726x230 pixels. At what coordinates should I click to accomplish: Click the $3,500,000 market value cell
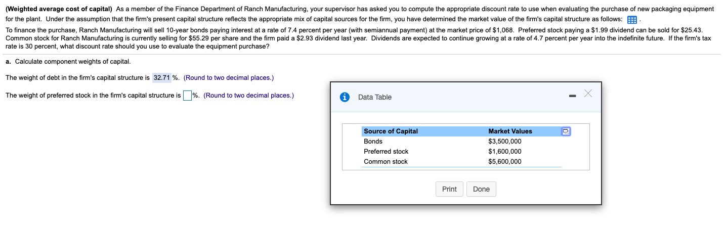click(x=504, y=142)
